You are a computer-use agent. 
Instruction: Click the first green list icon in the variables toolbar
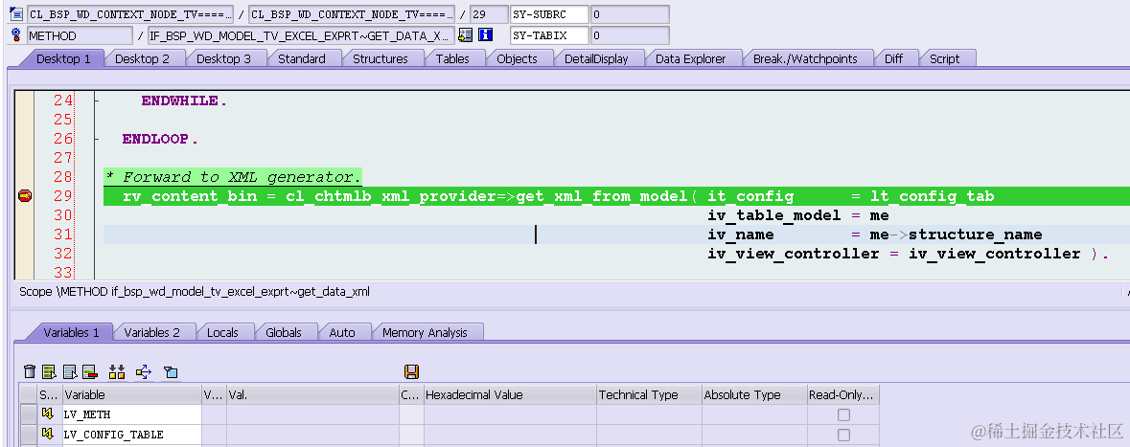(49, 371)
